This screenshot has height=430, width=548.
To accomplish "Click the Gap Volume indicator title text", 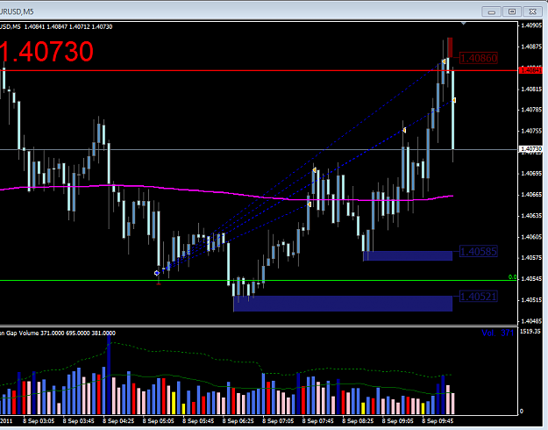I will click(57, 333).
